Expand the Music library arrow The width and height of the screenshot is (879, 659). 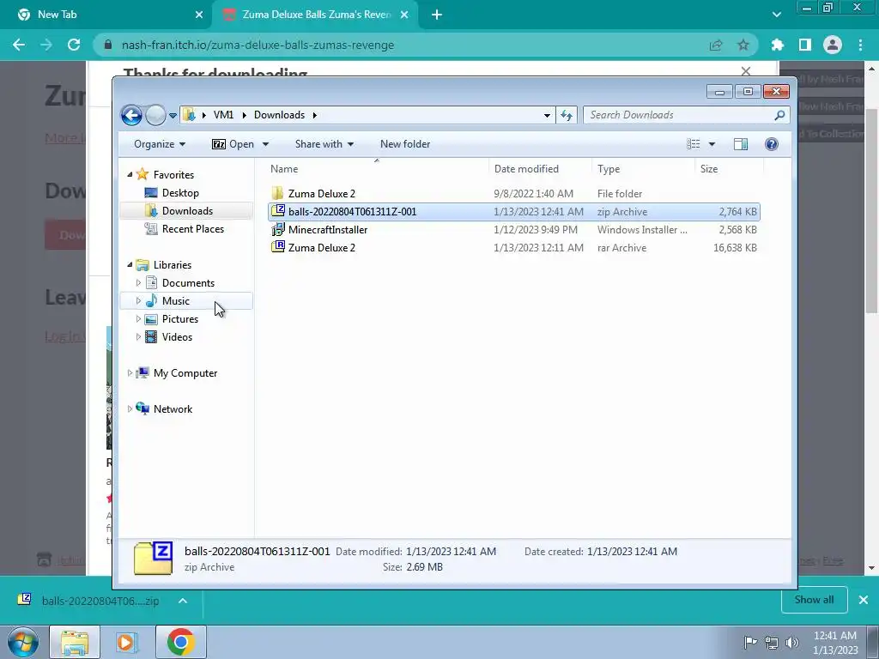click(138, 301)
